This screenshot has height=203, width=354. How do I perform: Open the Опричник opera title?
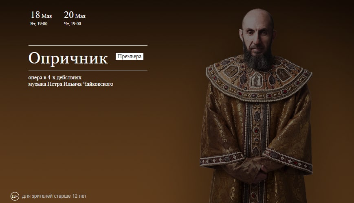[68, 58]
